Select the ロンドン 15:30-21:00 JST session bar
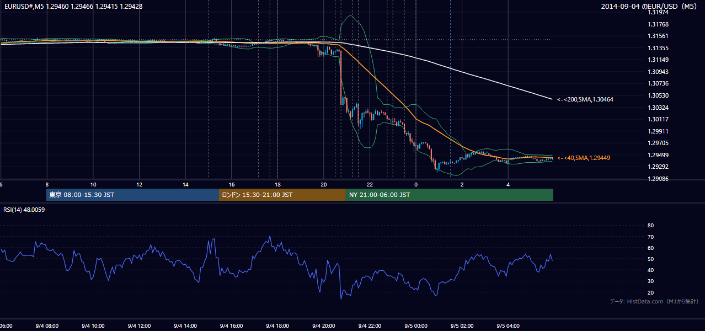 pyautogui.click(x=282, y=195)
